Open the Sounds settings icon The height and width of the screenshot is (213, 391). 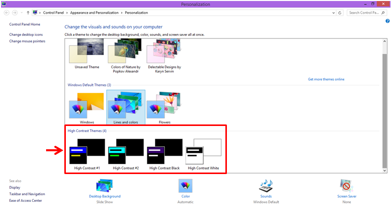coord(266,186)
